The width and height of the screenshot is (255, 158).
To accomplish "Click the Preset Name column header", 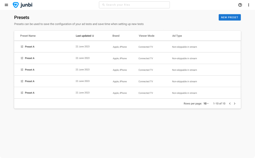I will [28, 36].
